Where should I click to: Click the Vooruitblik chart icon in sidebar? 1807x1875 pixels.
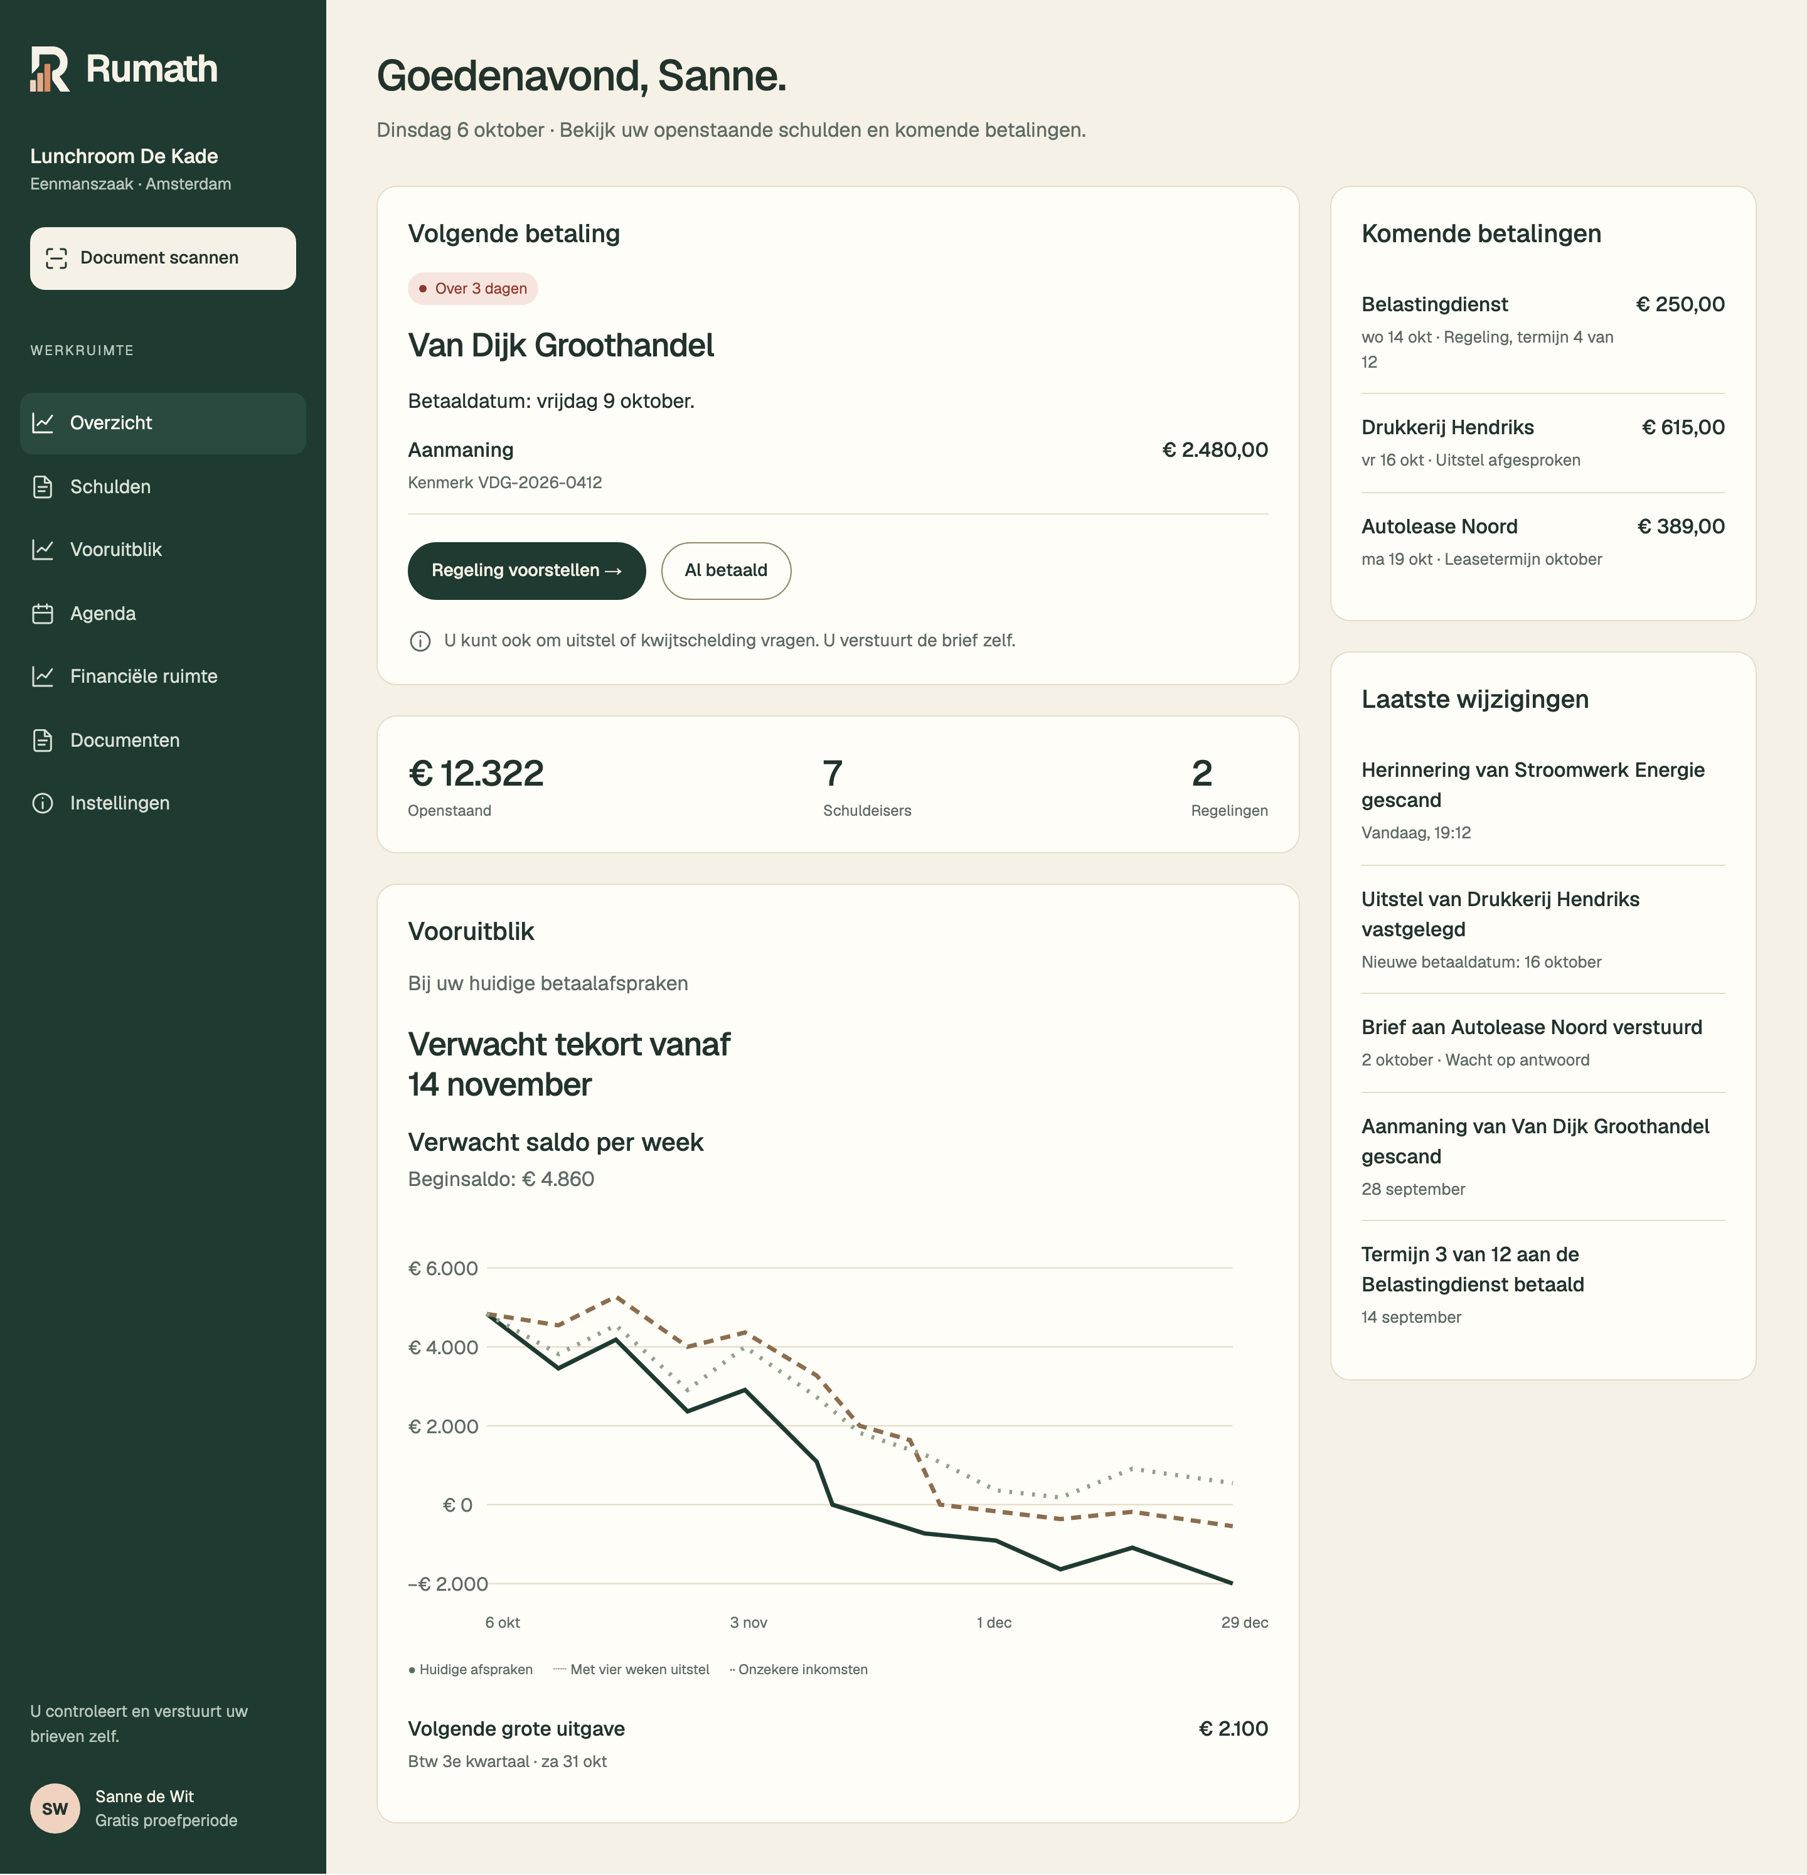(x=42, y=550)
